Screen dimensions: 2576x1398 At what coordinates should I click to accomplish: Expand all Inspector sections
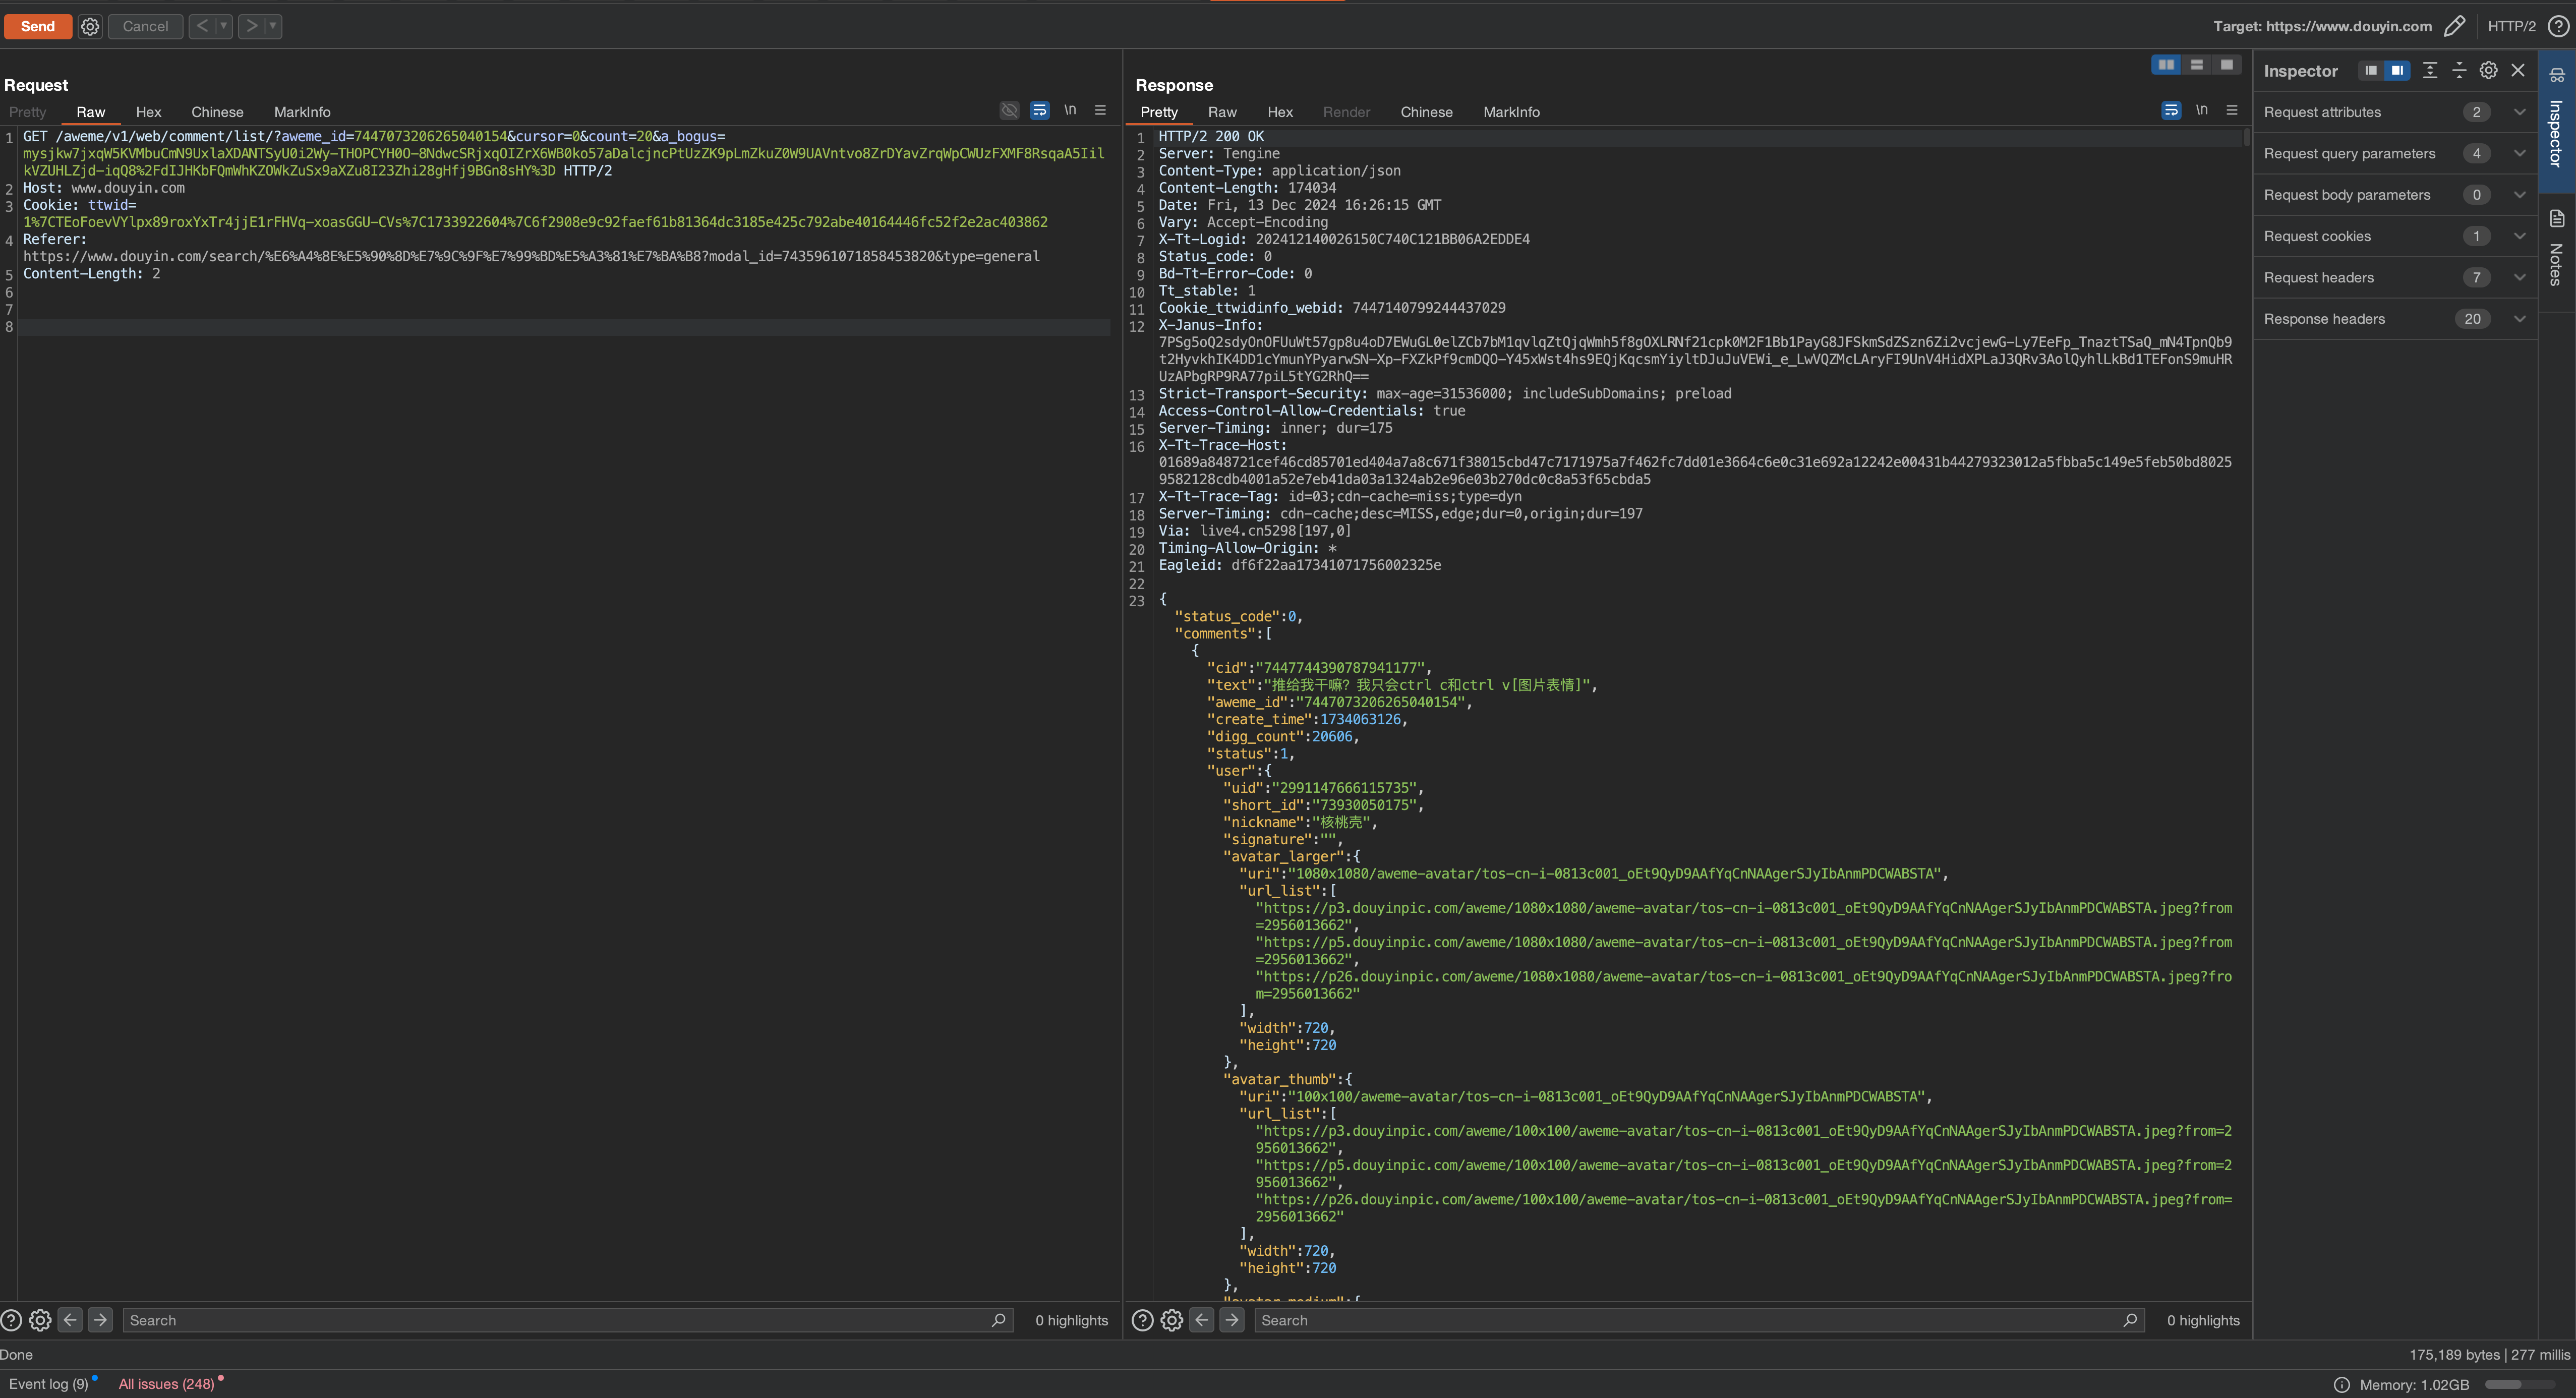(x=2430, y=70)
